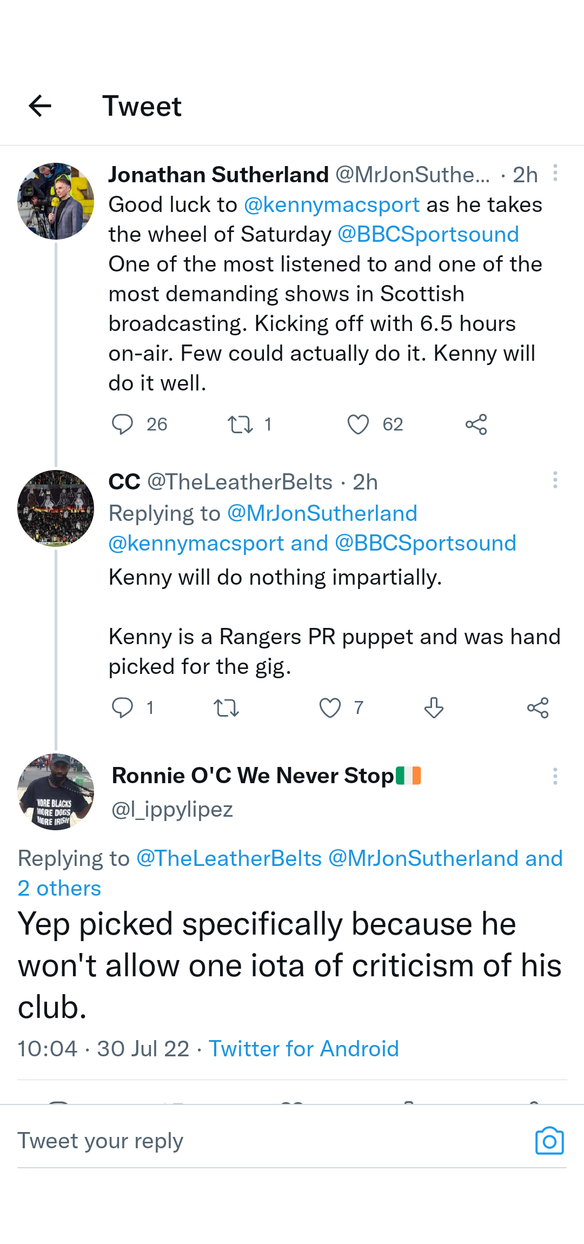Go back using the arrow icon
Image resolution: width=584 pixels, height=1244 pixels.
(40, 105)
